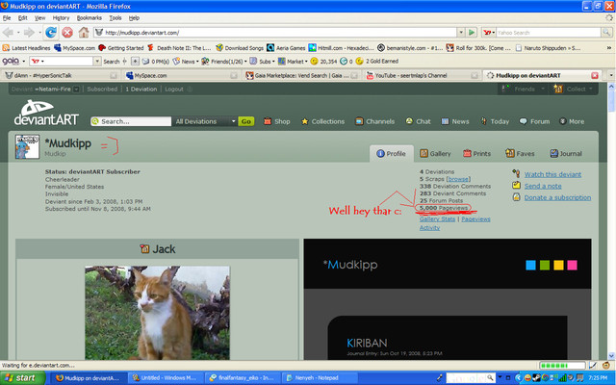
Task: Open the Latest Headlines bookmark
Action: pos(26,48)
